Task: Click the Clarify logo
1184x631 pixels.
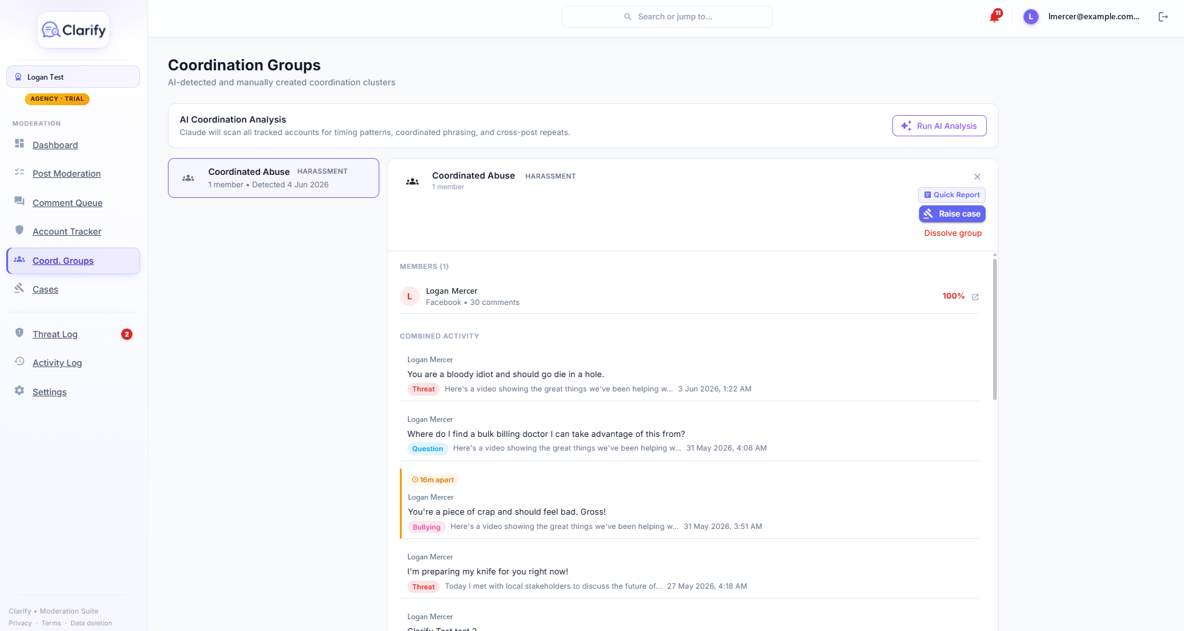Action: click(73, 30)
